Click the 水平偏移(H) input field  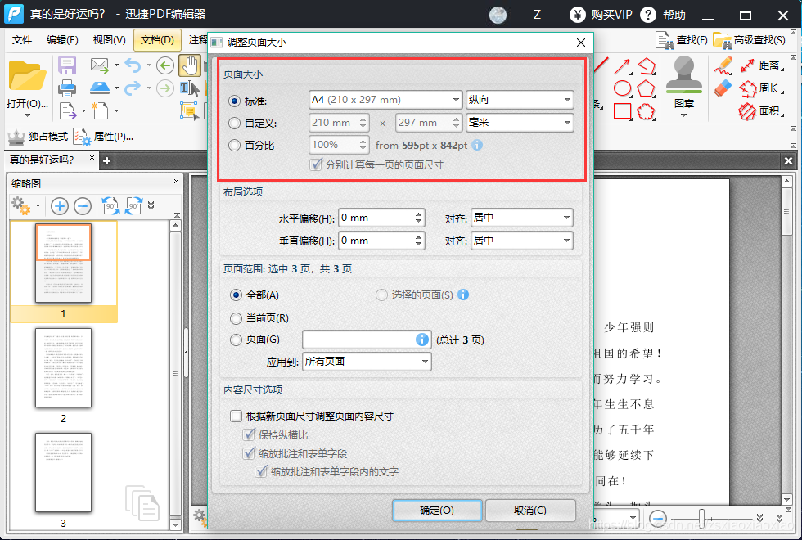381,218
